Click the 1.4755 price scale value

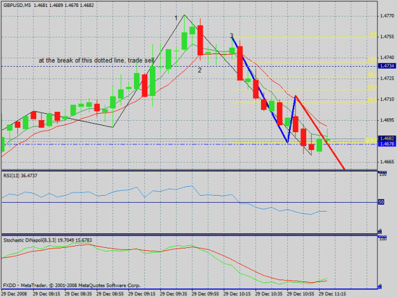pos(387,37)
